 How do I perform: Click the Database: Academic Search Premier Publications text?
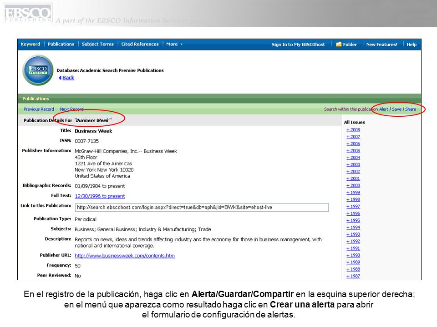[110, 70]
